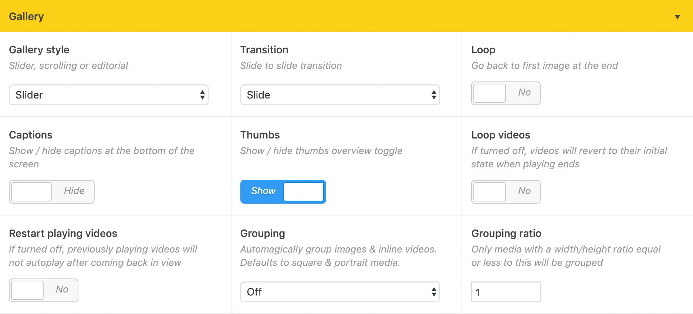Open the Gallery style dropdown showing Slider
This screenshot has width=693, height=314.
[x=108, y=95]
